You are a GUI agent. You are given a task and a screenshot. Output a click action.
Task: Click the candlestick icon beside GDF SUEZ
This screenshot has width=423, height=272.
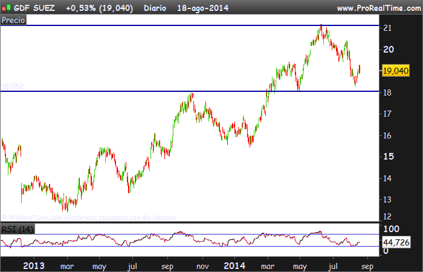click(x=6, y=8)
